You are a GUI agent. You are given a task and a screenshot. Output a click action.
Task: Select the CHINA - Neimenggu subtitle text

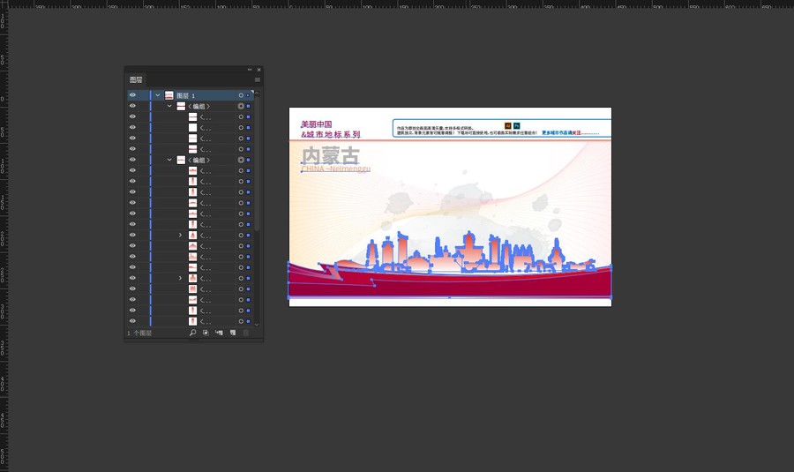tap(336, 169)
